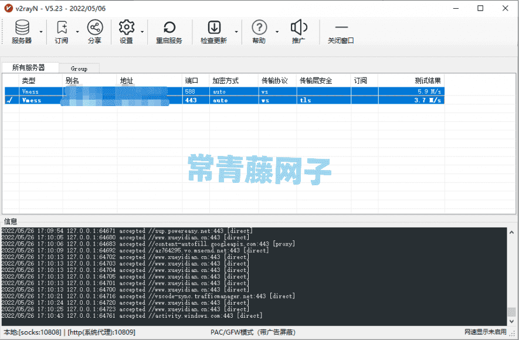Sort by the 类型 column header

tap(40, 80)
